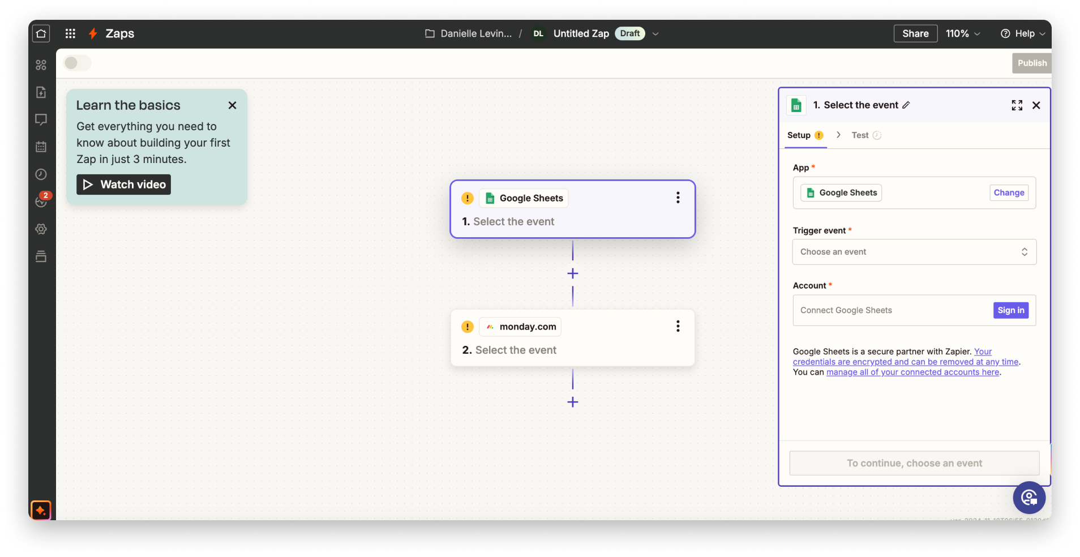Click the Google Sheets icon in panel header

[x=796, y=105]
